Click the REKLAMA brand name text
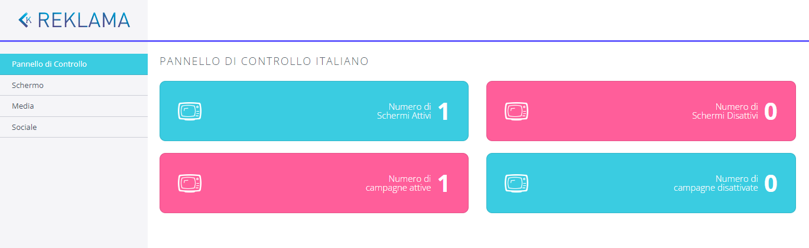 (83, 21)
